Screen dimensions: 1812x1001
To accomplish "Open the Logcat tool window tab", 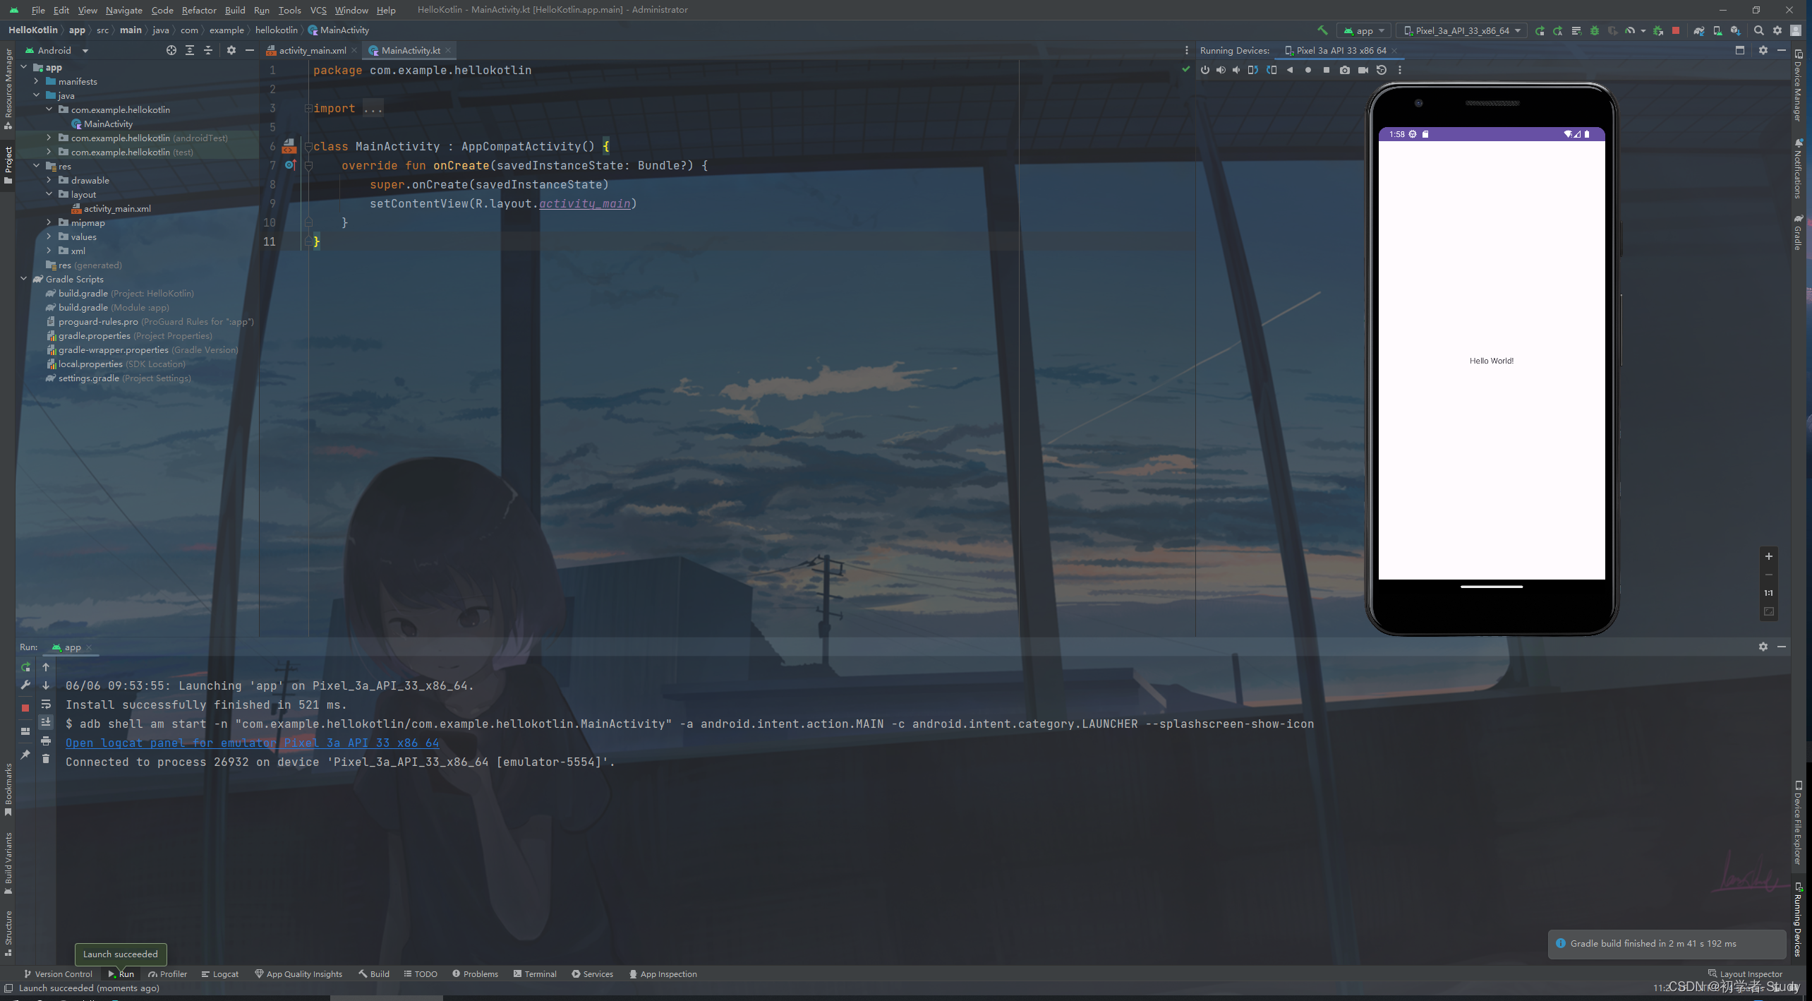I will tap(219, 974).
